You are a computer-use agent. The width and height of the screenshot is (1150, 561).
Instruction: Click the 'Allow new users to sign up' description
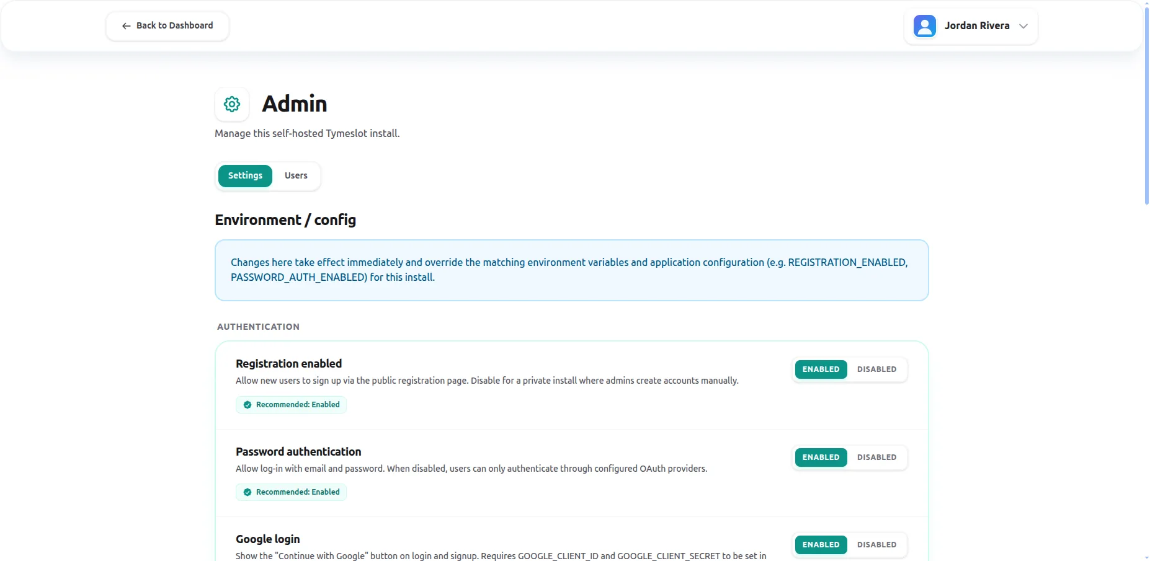tap(487, 381)
